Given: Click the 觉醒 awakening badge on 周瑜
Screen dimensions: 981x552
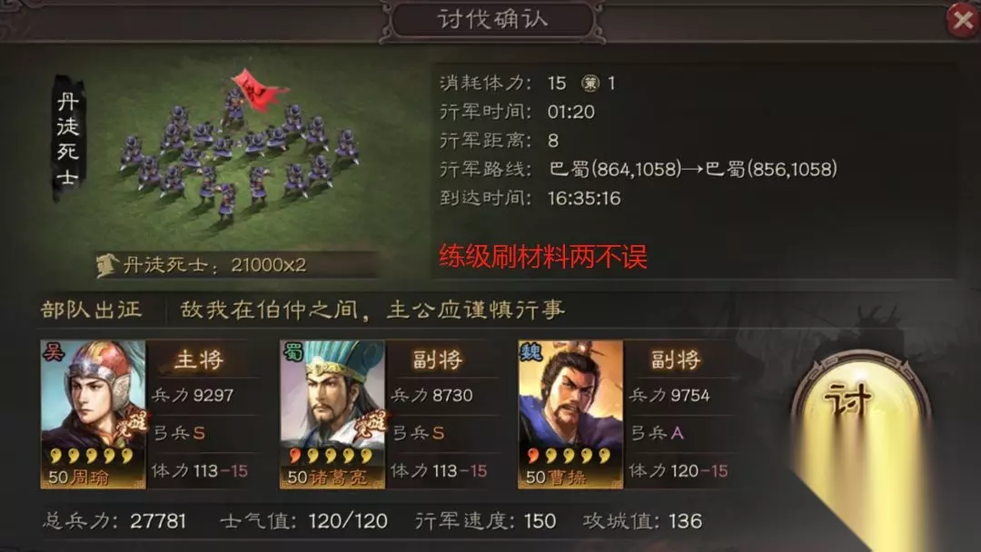Looking at the screenshot, I should [x=132, y=423].
